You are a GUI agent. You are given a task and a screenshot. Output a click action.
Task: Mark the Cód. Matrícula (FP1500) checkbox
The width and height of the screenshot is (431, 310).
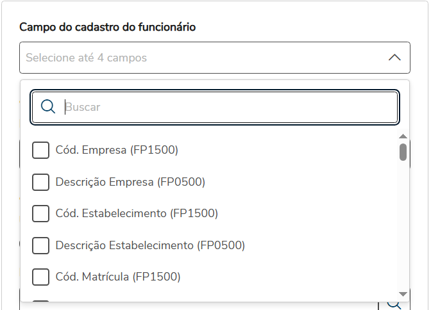click(40, 277)
